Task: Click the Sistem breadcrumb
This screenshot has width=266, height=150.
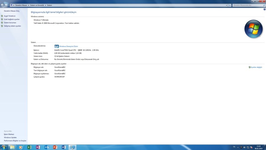Action: click(50, 5)
